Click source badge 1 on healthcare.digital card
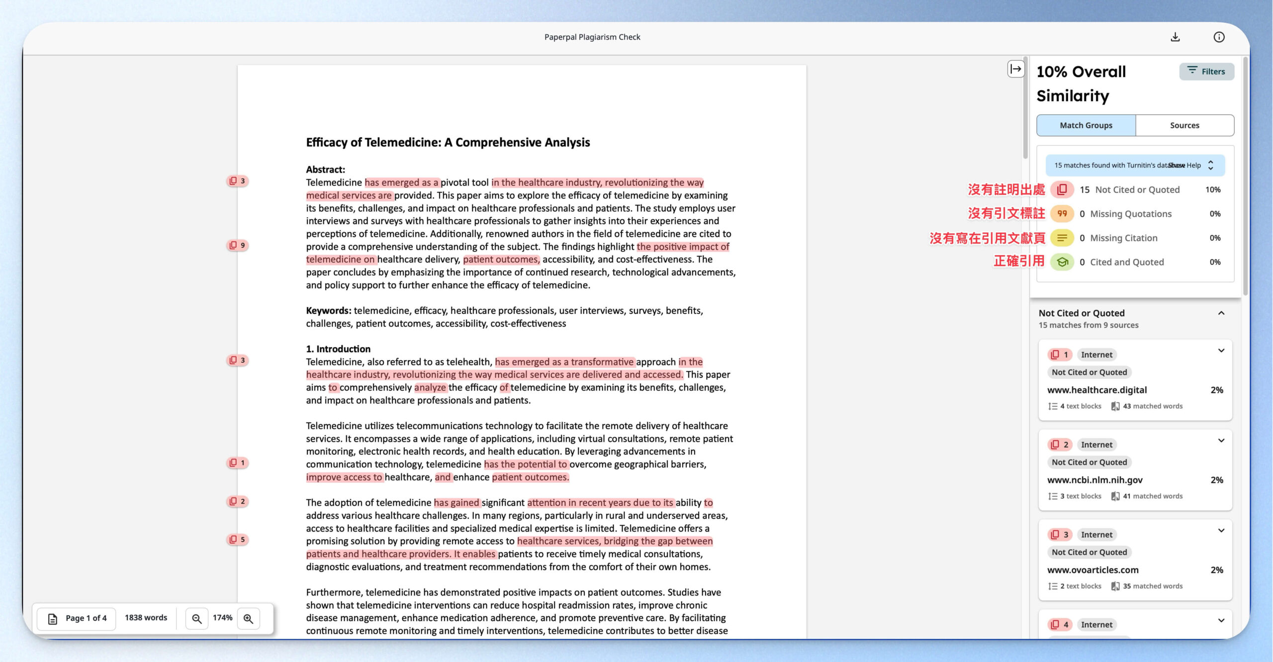 [1060, 355]
